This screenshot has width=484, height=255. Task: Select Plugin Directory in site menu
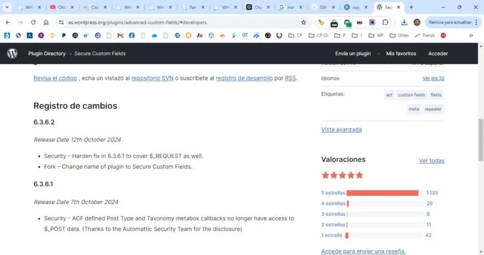pos(47,53)
